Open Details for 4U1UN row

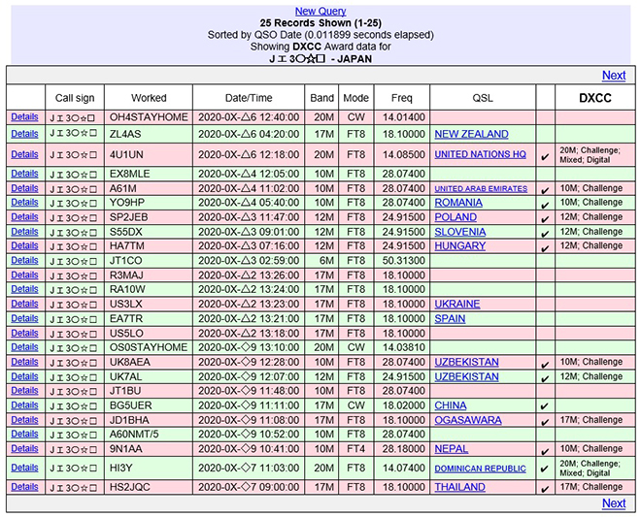[24, 154]
